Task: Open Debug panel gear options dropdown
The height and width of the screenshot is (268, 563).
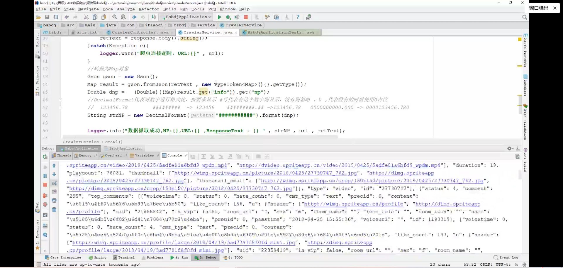Action: pyautogui.click(x=511, y=149)
